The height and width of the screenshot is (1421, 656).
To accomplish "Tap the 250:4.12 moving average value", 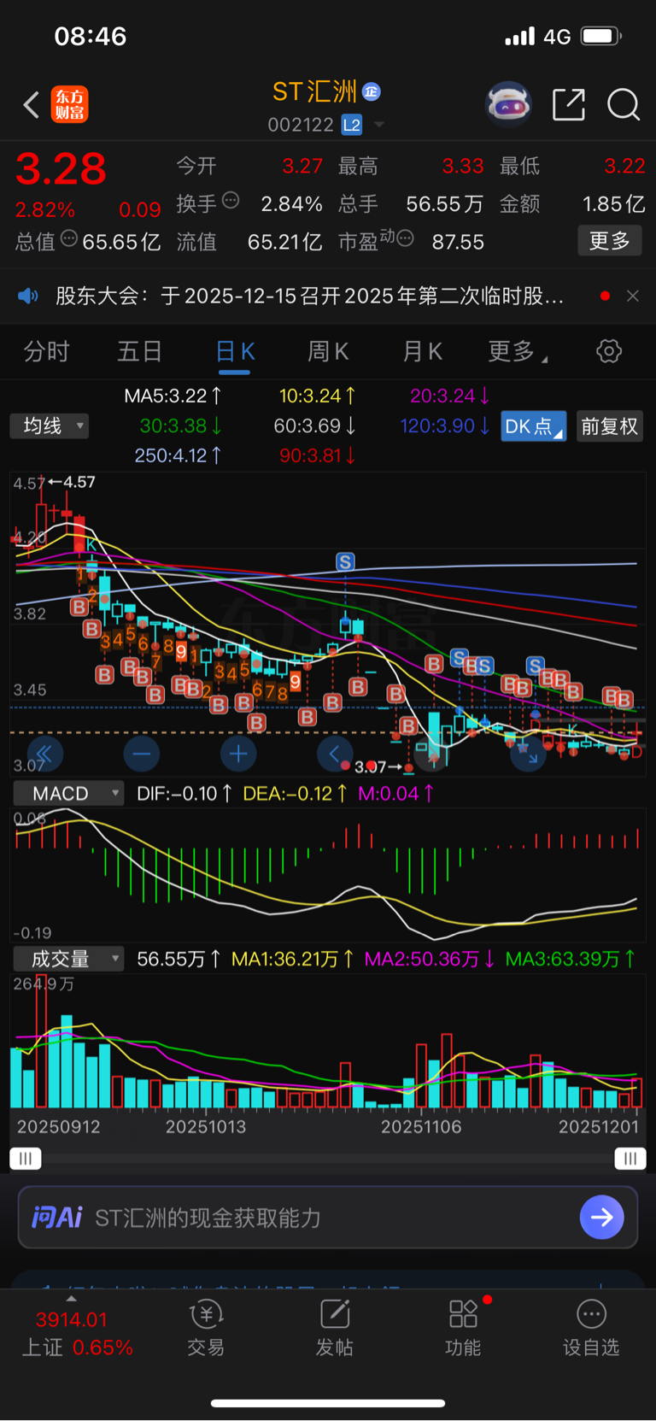I will 179,455.
